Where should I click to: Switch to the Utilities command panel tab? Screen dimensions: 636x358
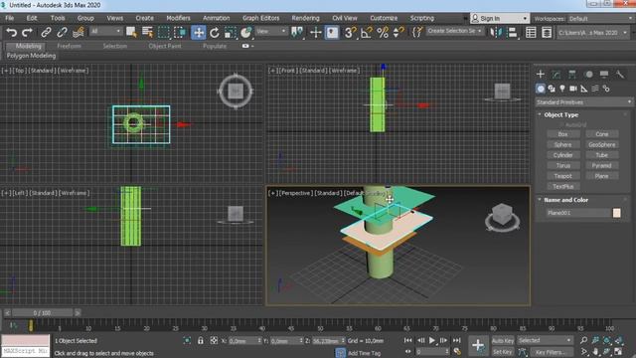[x=620, y=74]
